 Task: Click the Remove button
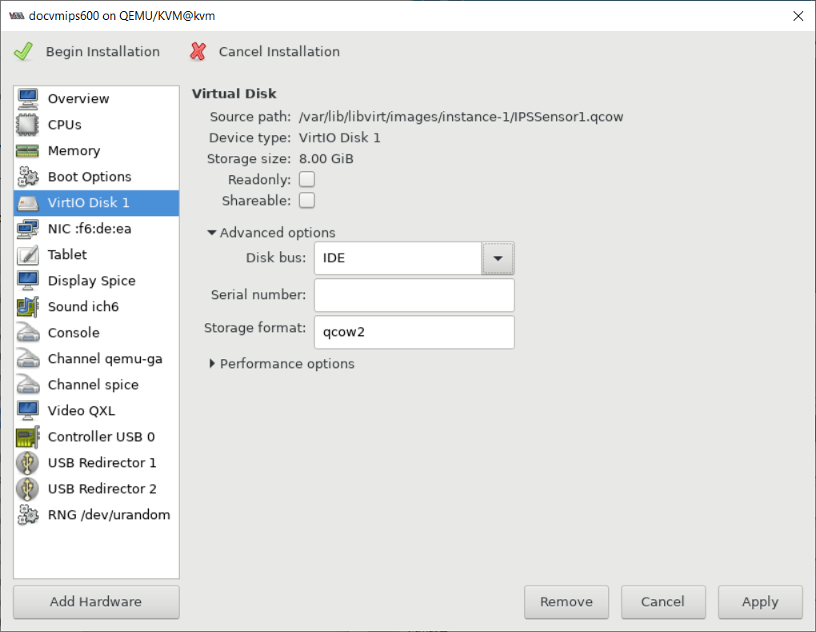(x=566, y=602)
